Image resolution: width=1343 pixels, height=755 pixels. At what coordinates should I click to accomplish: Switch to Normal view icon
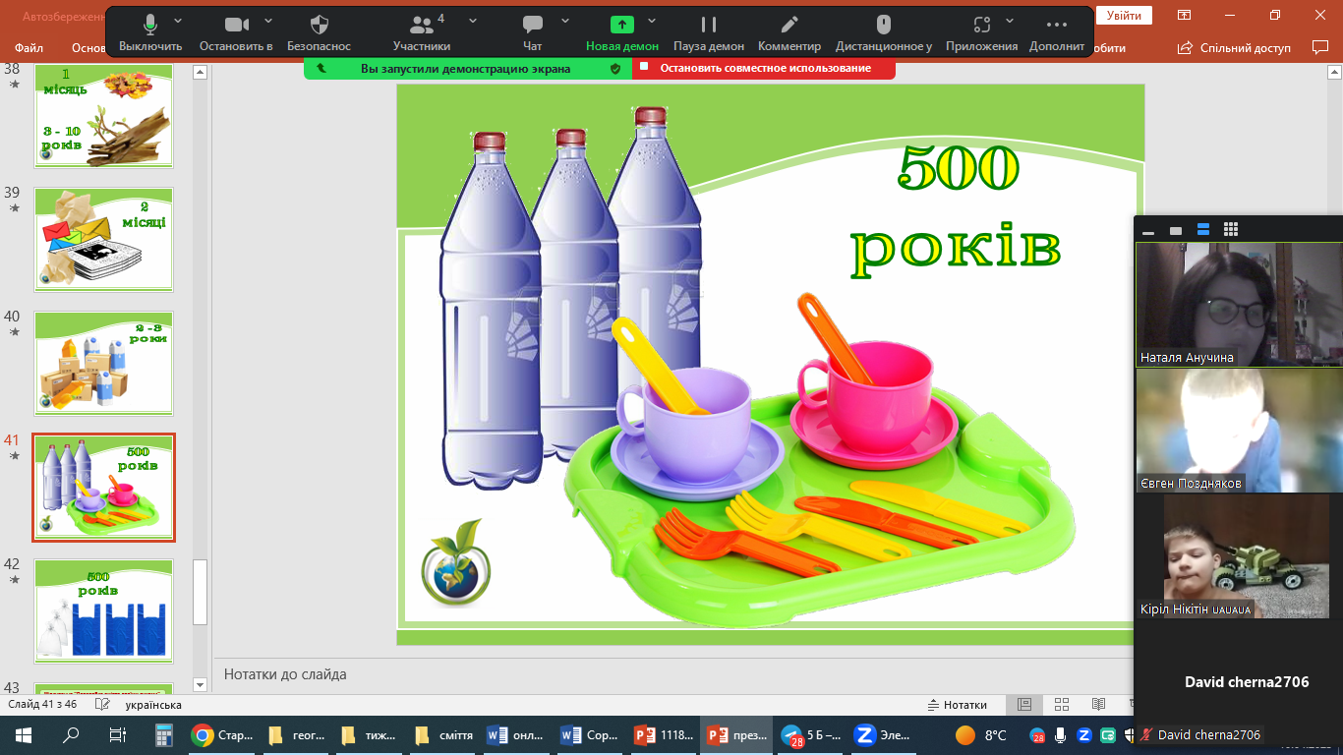pyautogui.click(x=1024, y=705)
